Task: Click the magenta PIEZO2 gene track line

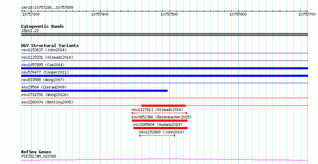Action: tap(164, 160)
